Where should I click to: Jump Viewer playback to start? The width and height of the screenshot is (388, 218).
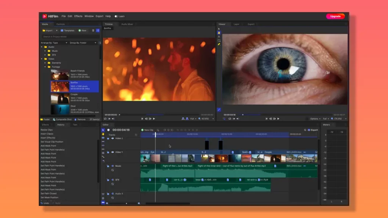[x=266, y=118]
